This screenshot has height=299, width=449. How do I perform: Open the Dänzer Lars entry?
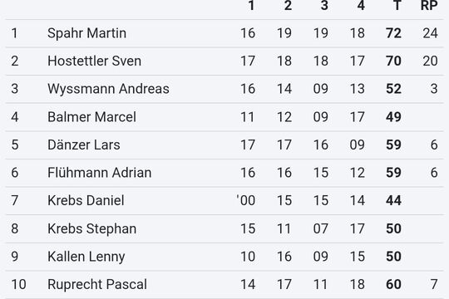(x=224, y=145)
